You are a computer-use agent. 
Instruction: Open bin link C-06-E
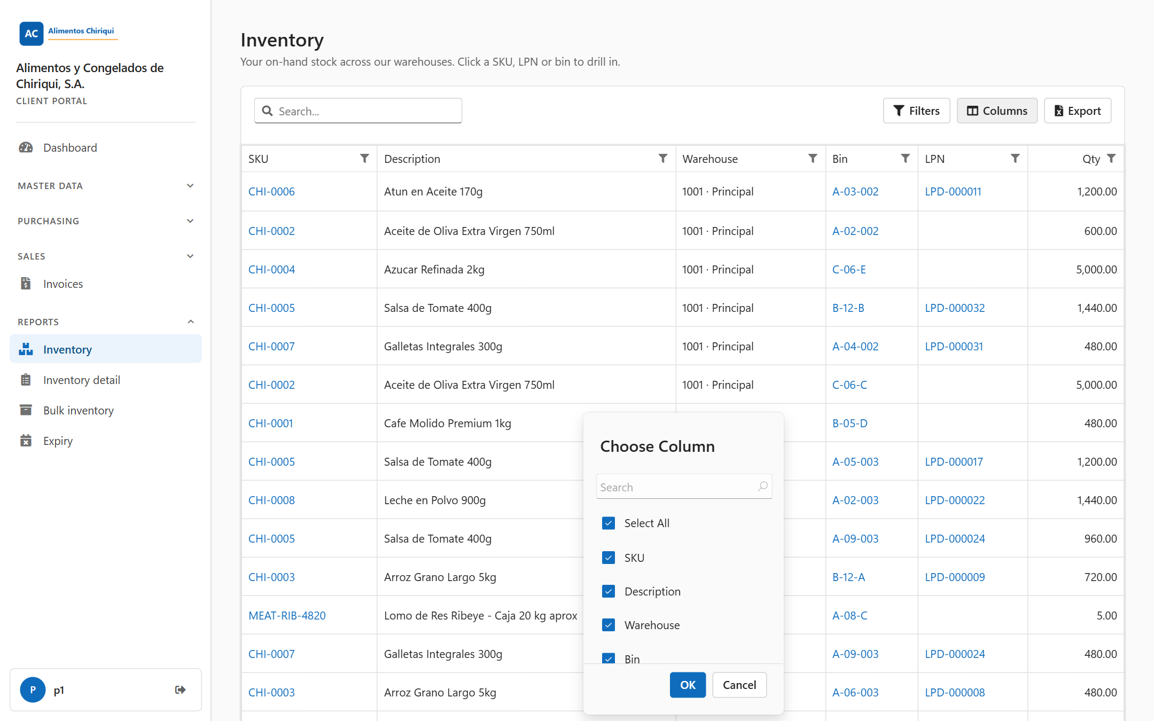(849, 269)
